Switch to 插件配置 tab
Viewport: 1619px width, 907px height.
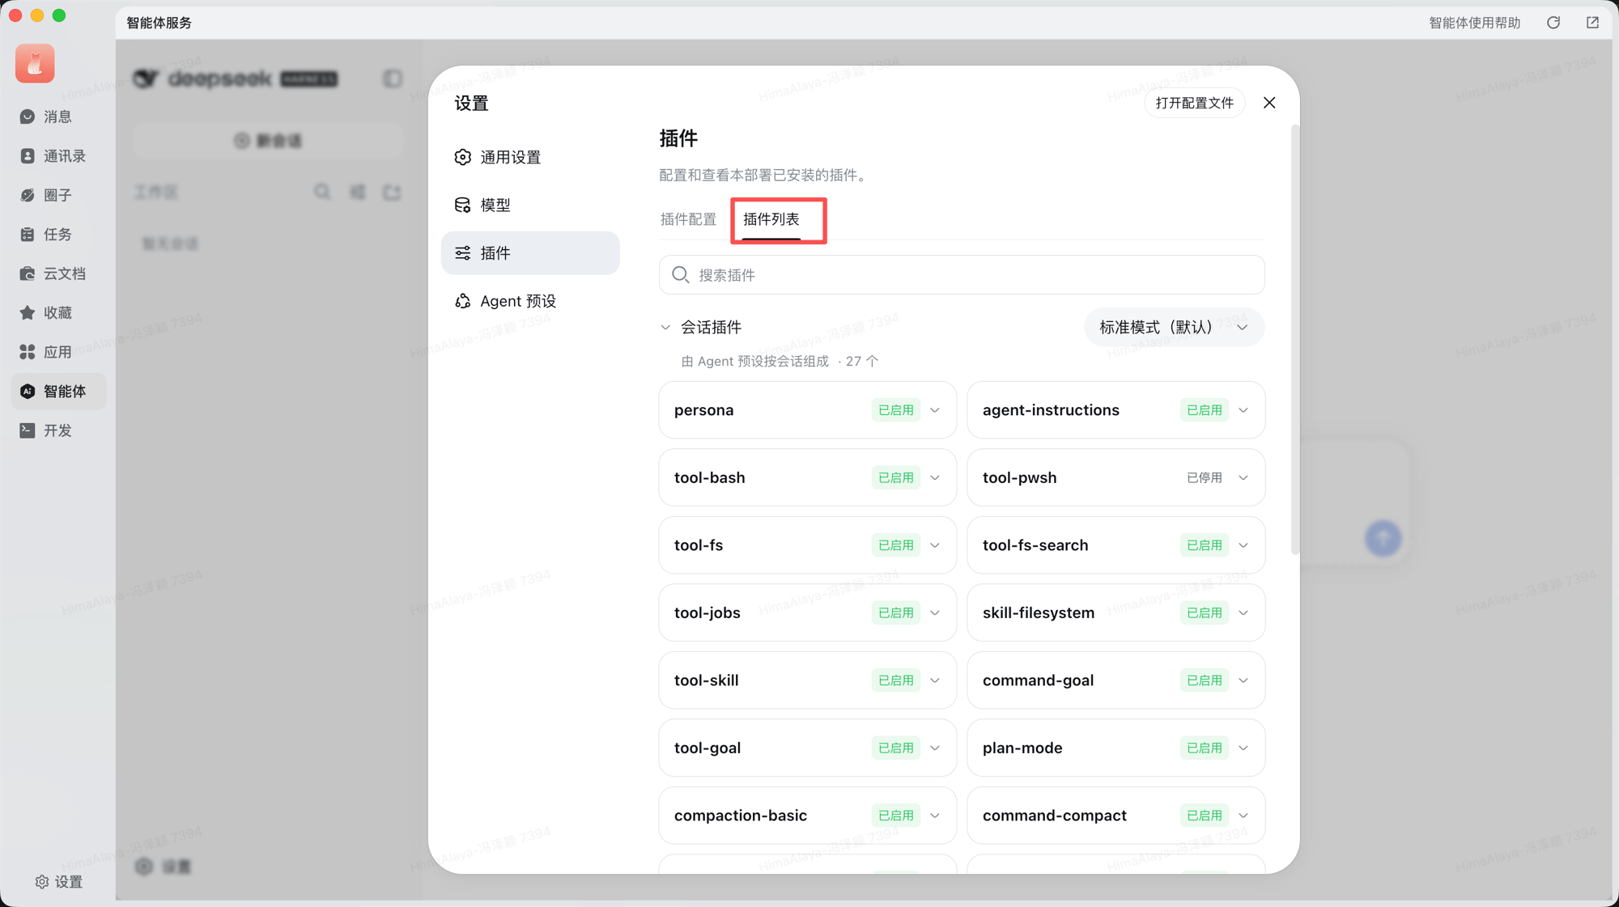coord(688,219)
